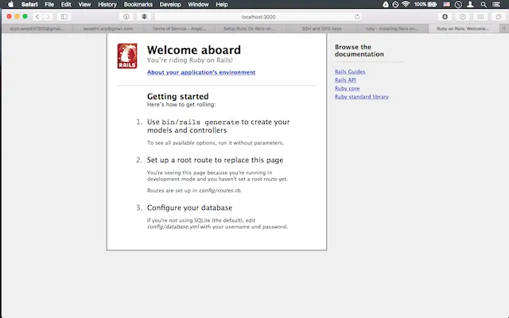Open the Edit menu
The image size is (509, 318).
coord(66,4)
